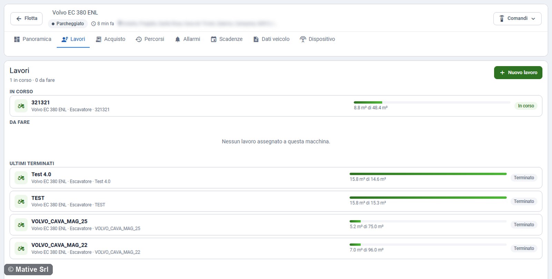Click '5.2 m³ di 75.0 m³' text
552x279 pixels.
point(366,227)
